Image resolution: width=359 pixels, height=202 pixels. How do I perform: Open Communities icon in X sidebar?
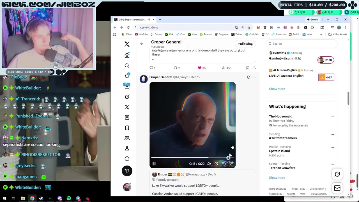point(127,138)
